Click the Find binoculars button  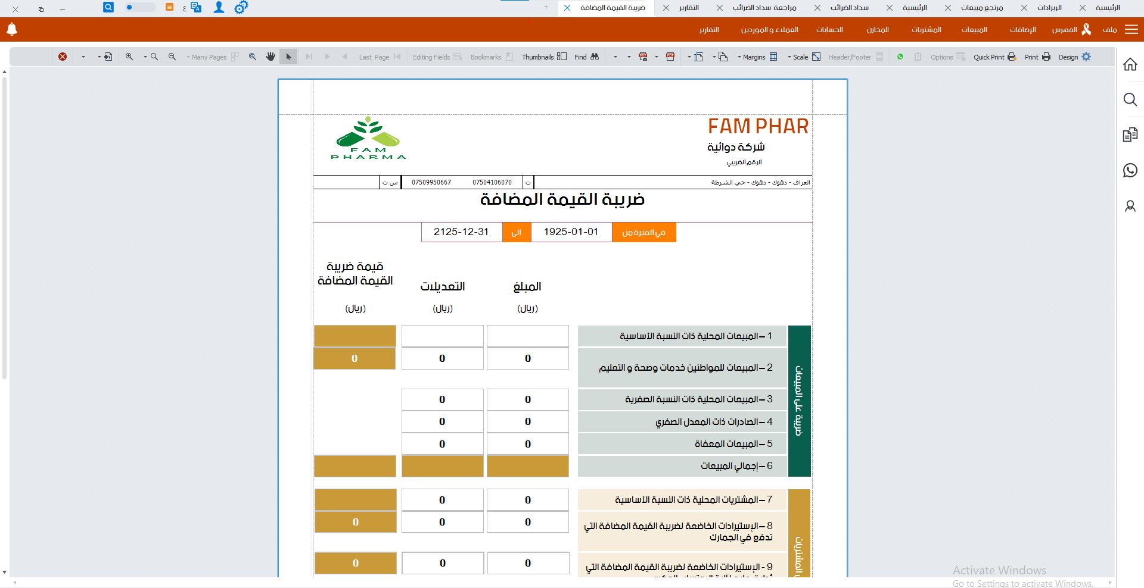point(587,57)
